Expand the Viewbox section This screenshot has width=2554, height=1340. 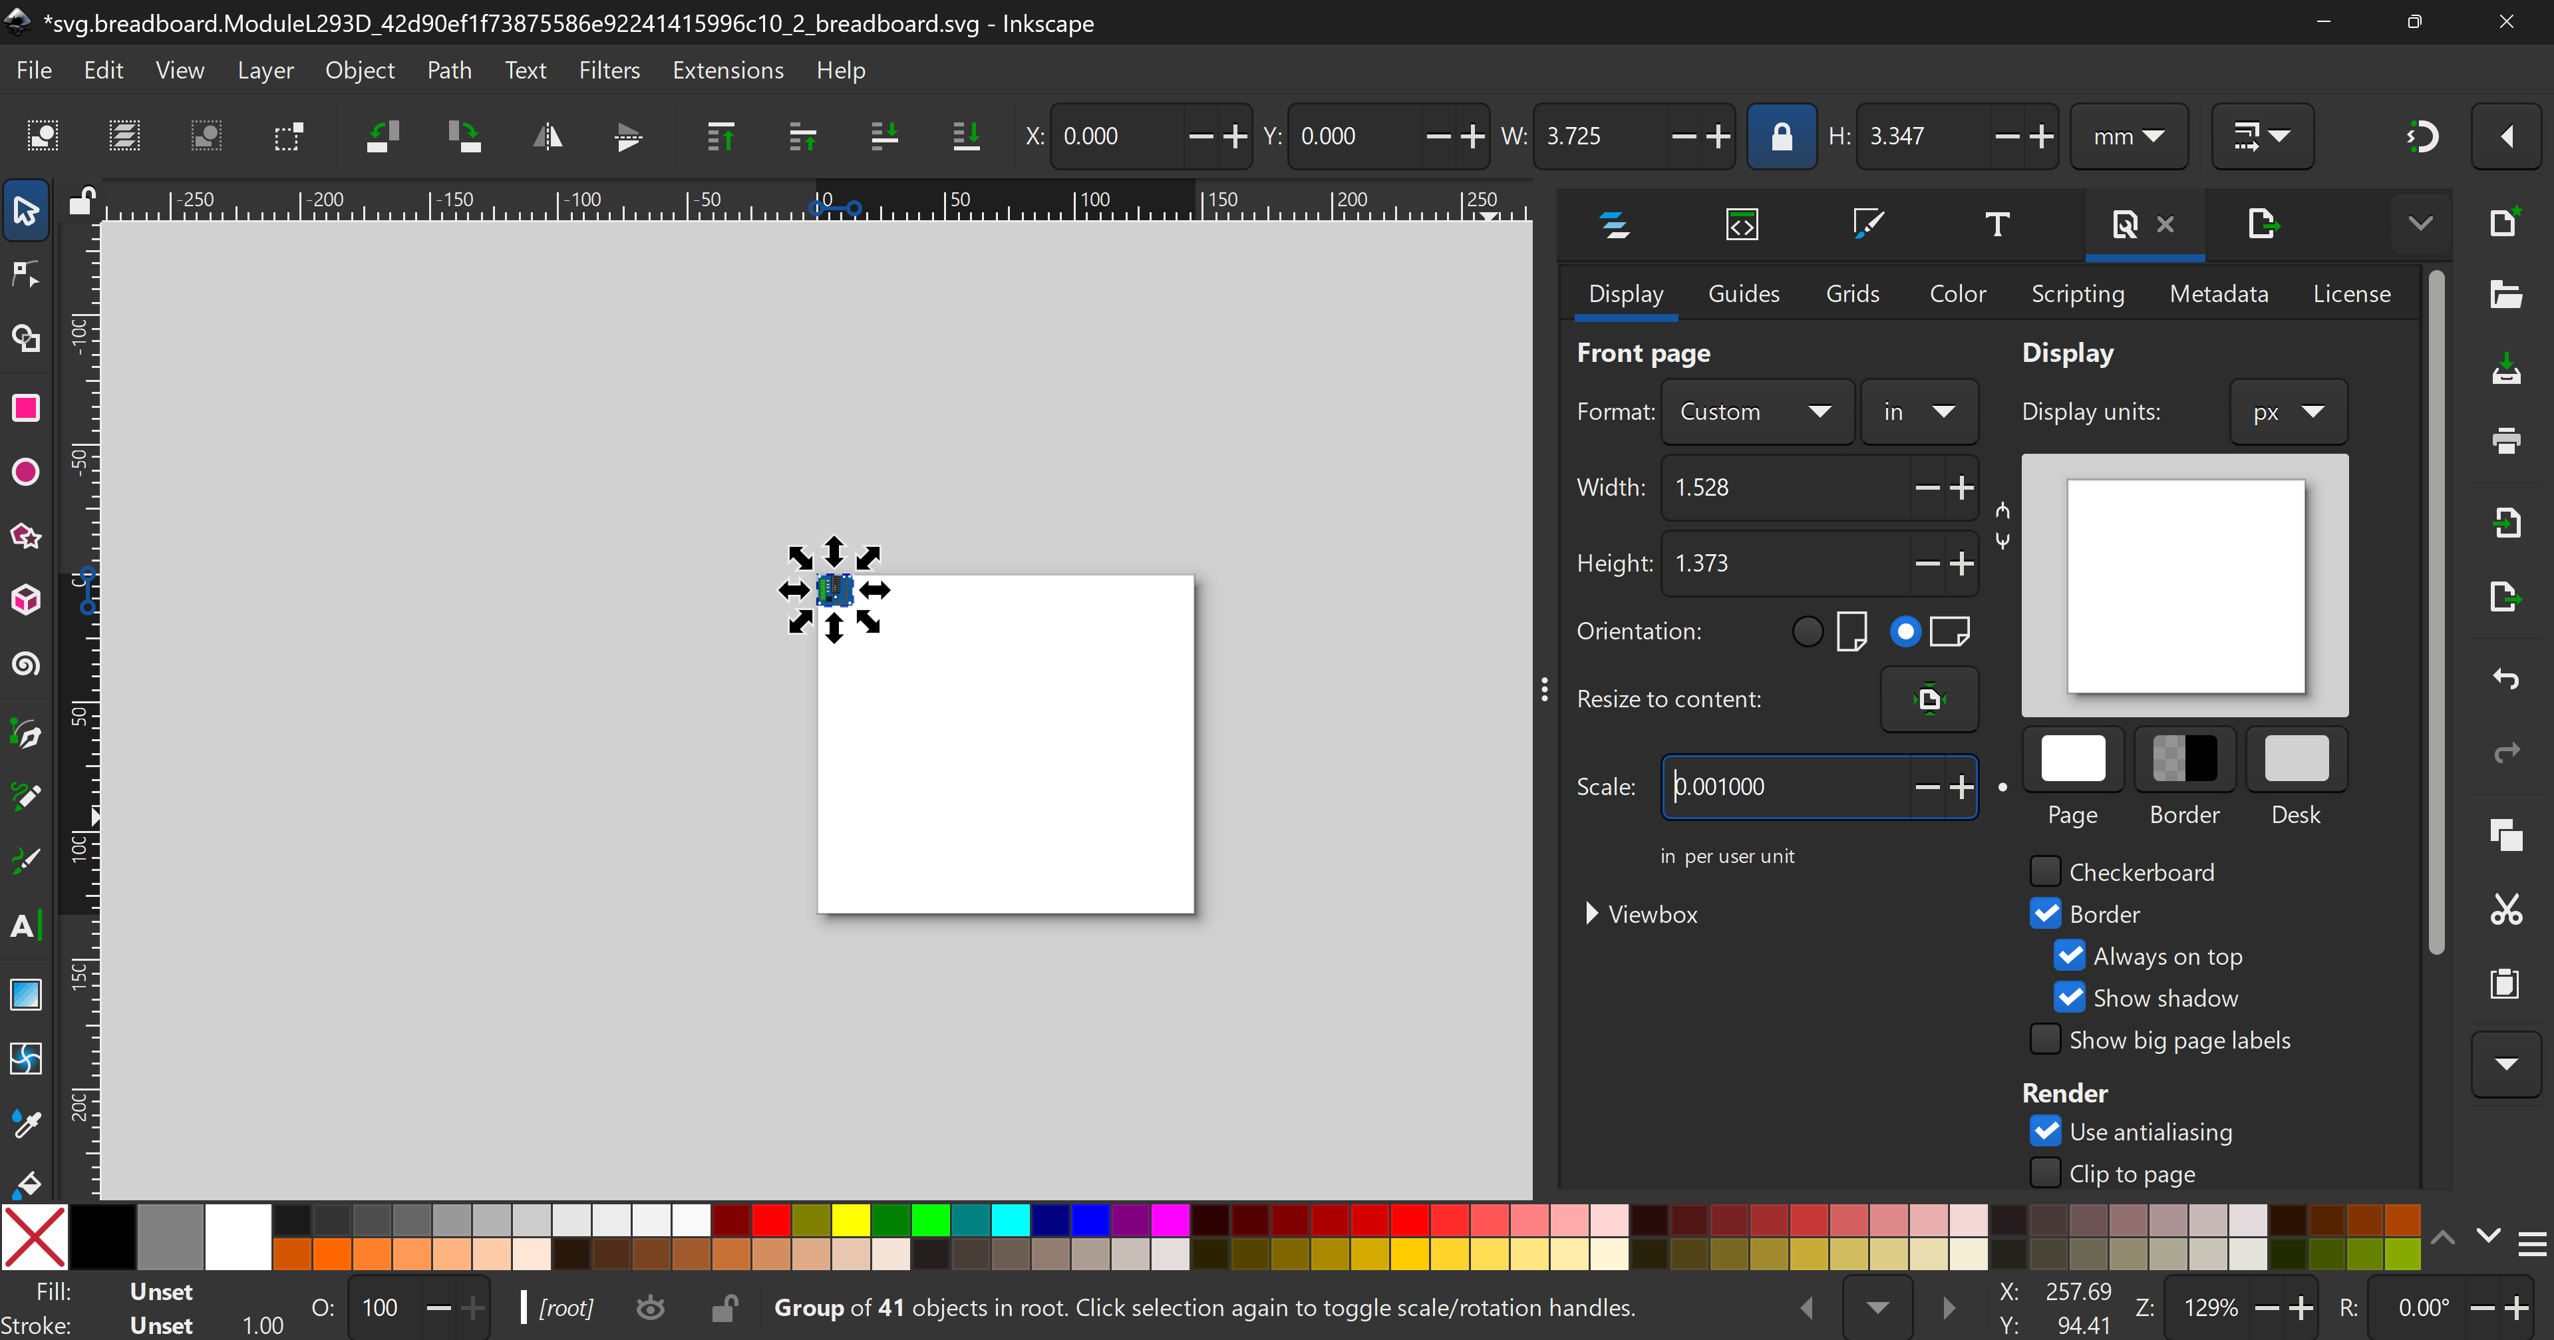[x=1591, y=914]
